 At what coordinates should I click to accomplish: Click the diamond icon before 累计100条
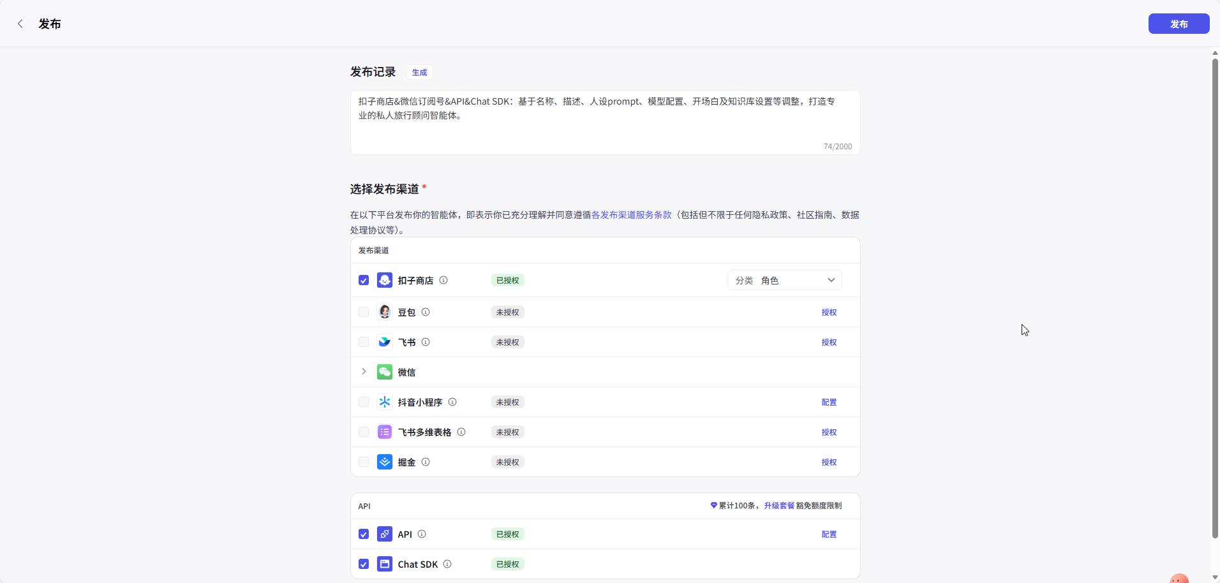tap(714, 505)
